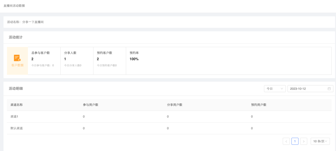Click the 2023-10-12 date input field
The image size is (336, 151).
tap(307, 89)
